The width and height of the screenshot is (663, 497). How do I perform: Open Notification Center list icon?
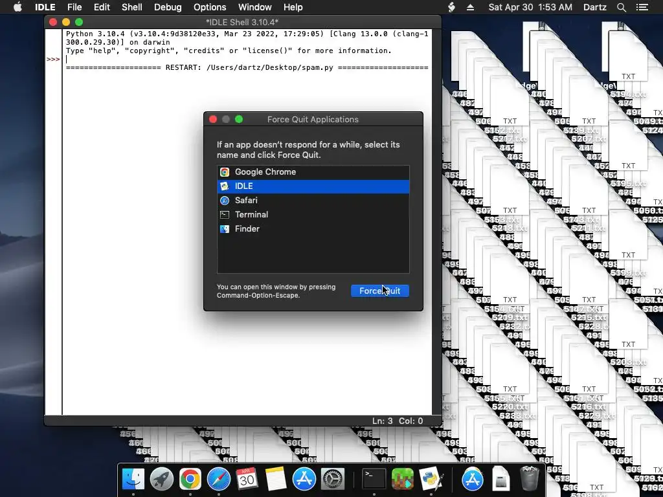[642, 7]
